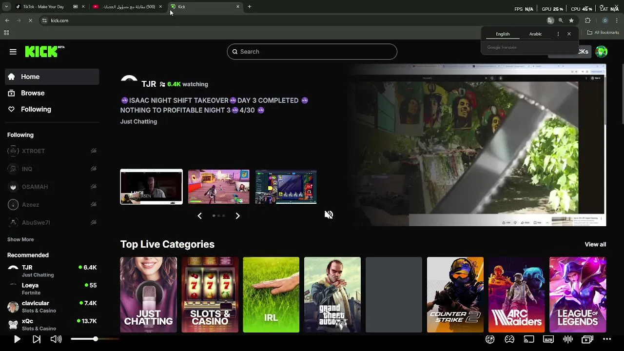Play the video with bottom play button
Image resolution: width=624 pixels, height=351 pixels.
point(17,339)
